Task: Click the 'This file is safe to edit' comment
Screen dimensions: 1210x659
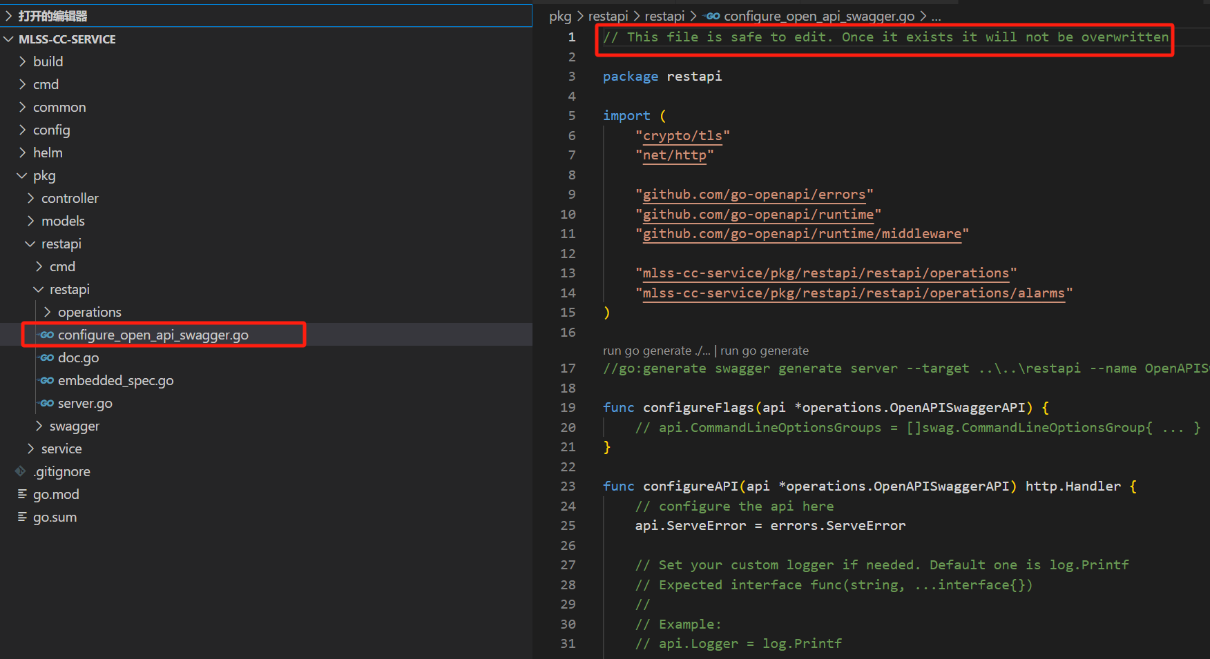Action: point(885,37)
